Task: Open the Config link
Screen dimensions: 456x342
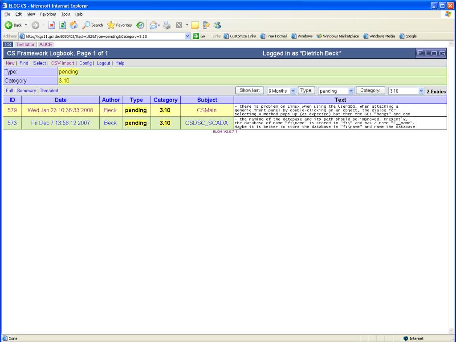Action: coord(85,63)
